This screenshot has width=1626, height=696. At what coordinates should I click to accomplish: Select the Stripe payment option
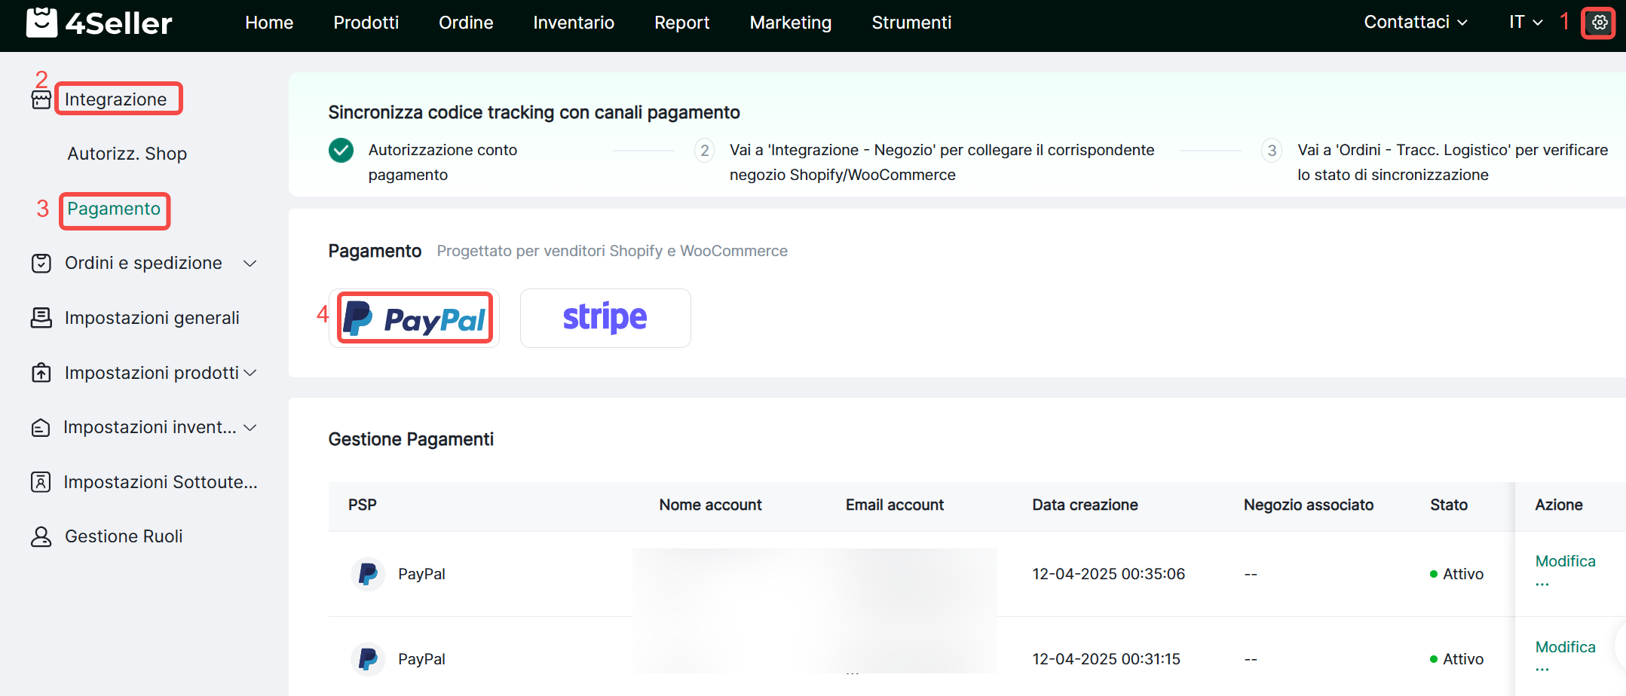(x=605, y=319)
